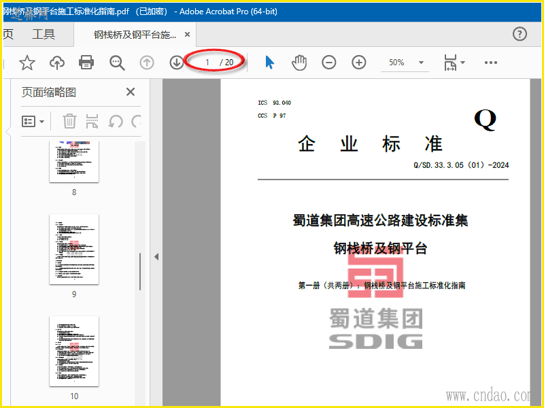Click the CCS P 97 code text
The width and height of the screenshot is (544, 408).
click(x=271, y=116)
